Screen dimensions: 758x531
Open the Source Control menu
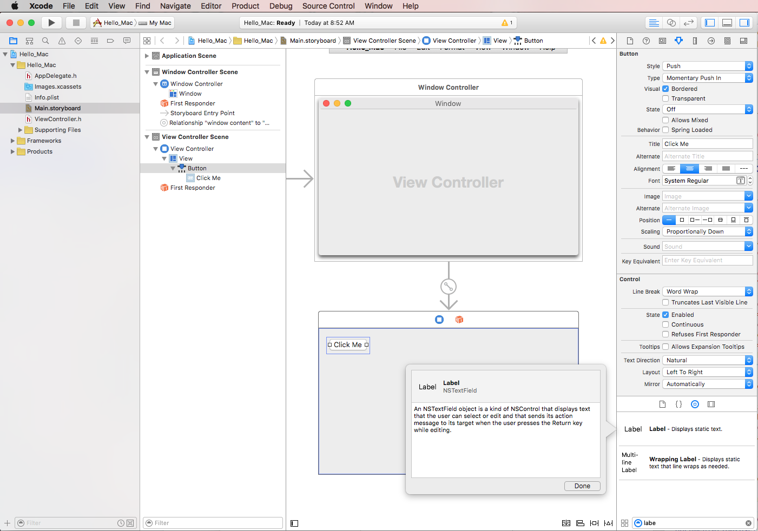(x=328, y=6)
